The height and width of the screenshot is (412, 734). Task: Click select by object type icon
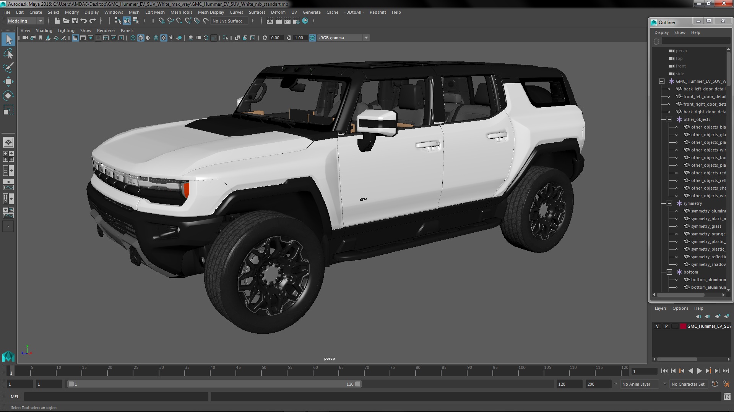(x=127, y=21)
